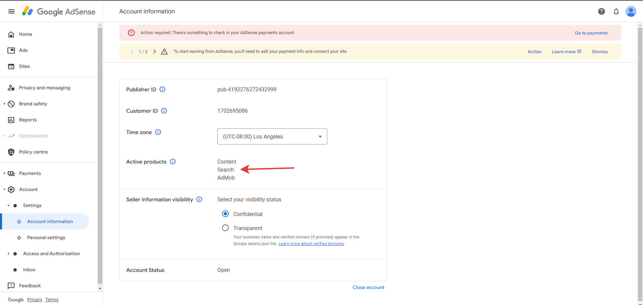The image size is (643, 305).
Task: Click the Home house icon
Action: coord(11,34)
